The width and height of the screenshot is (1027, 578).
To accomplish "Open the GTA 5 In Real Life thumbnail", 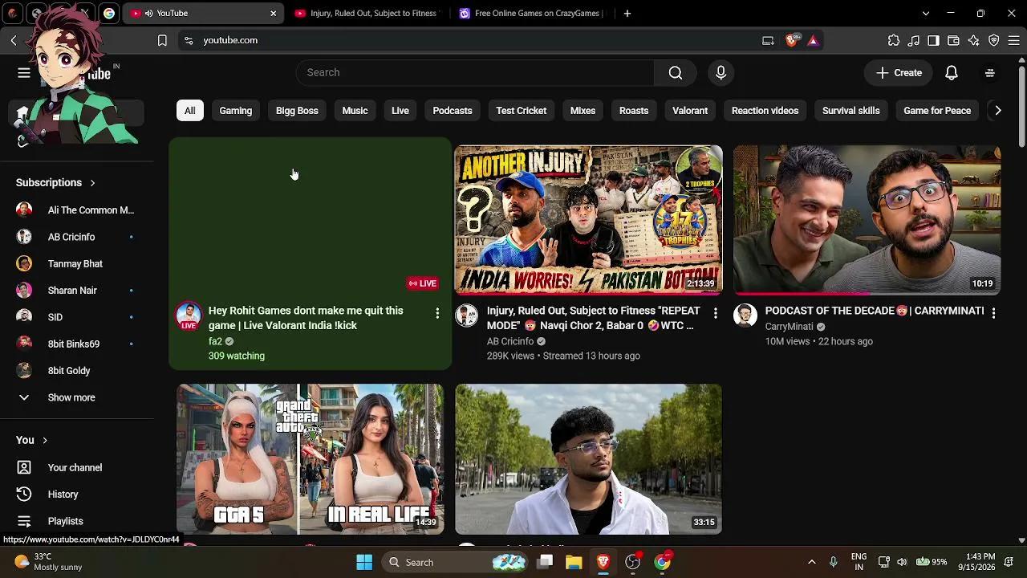I will [310, 459].
